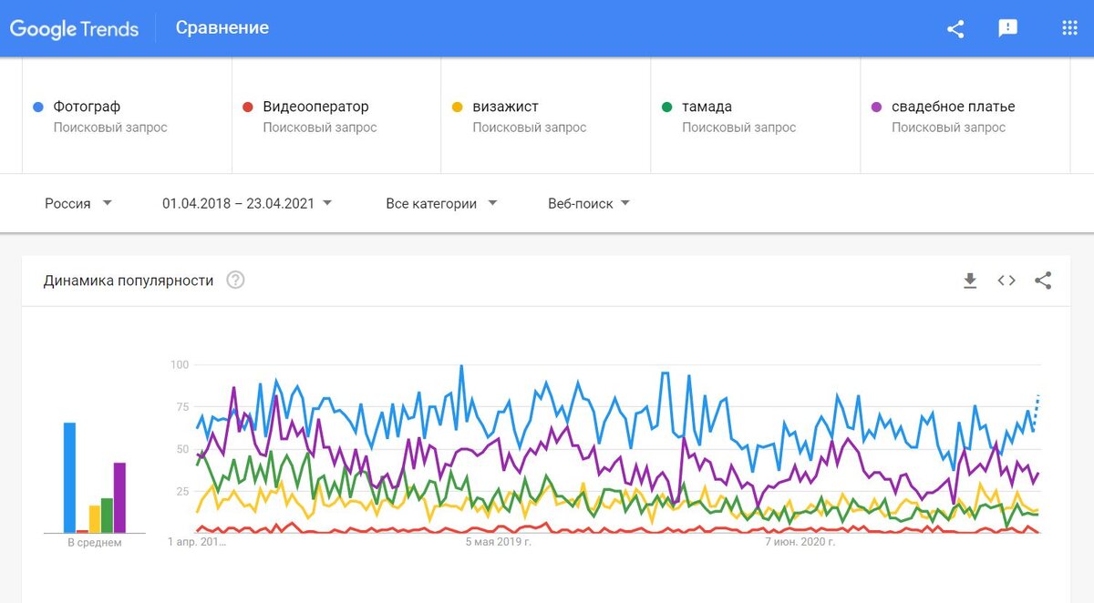The image size is (1094, 603).
Task: Click the Google Trends logo
Action: 73,28
